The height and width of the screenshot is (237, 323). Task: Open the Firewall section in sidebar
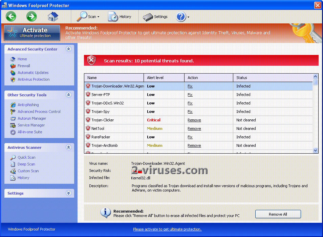point(24,66)
